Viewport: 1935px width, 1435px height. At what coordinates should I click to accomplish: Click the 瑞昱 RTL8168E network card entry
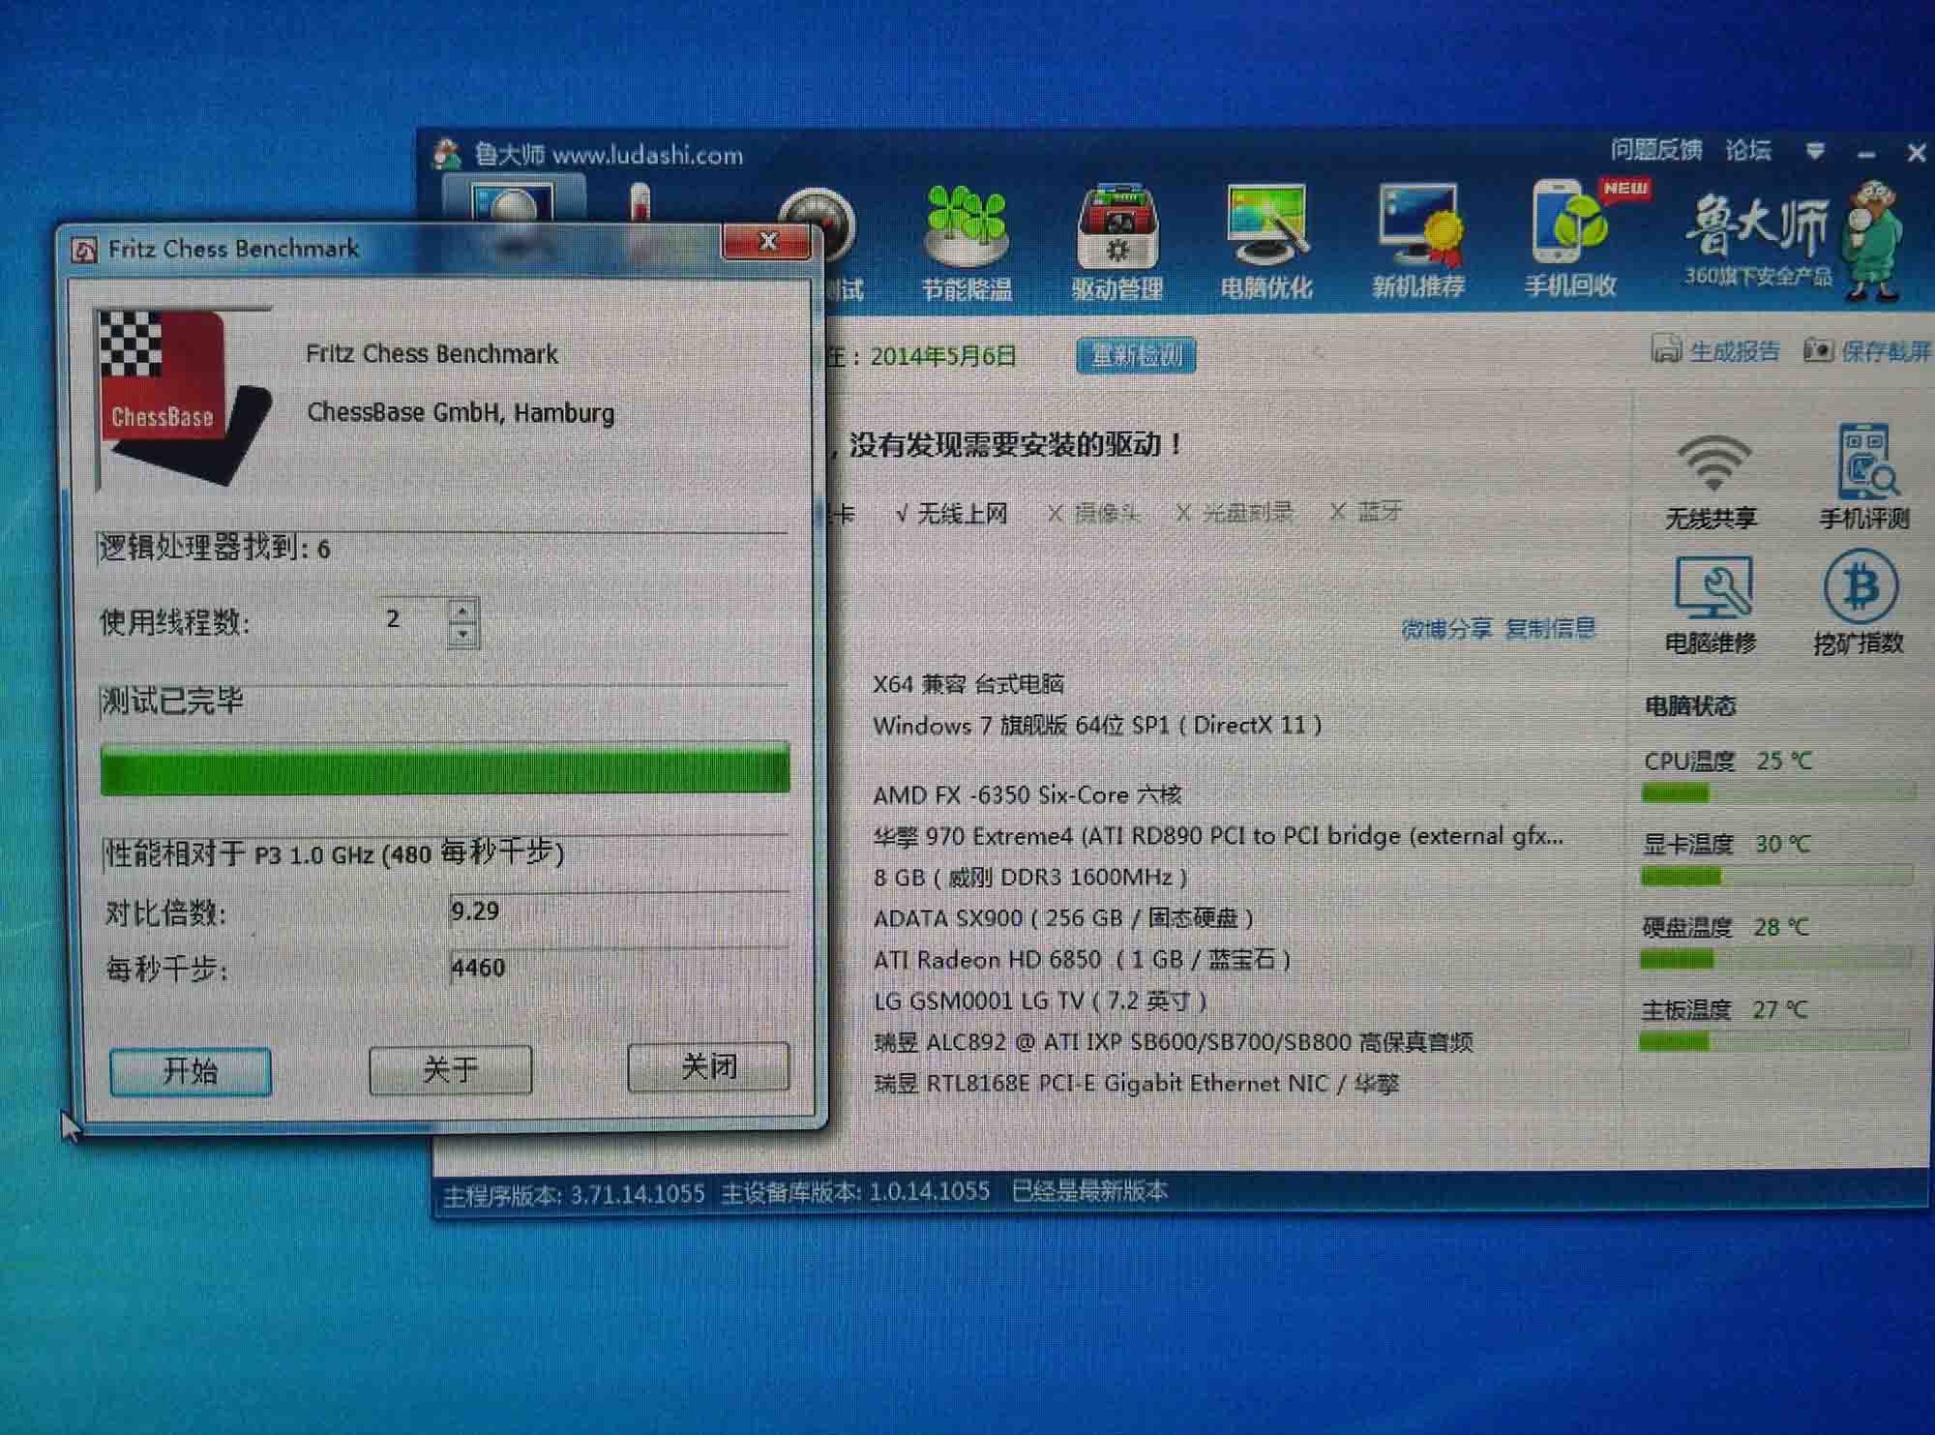point(1137,1084)
